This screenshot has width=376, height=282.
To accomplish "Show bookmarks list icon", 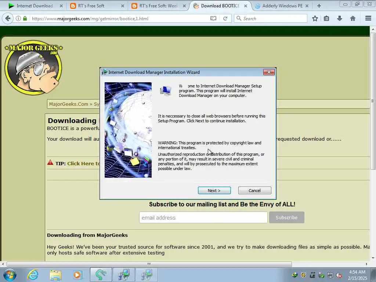I will tap(326, 18).
